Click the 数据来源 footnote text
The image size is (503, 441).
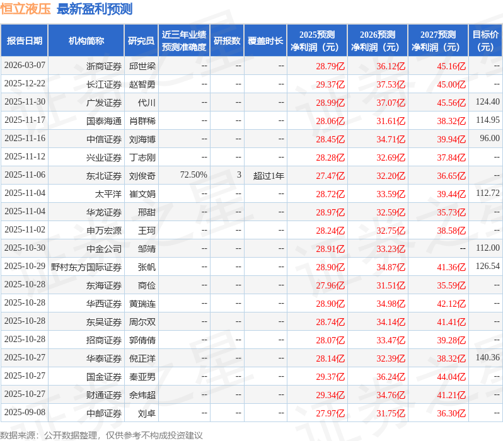pos(101,435)
